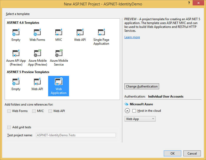This screenshot has width=206, height=160.
Task: Select the Single Page Application template icon
Action: [x=101, y=32]
